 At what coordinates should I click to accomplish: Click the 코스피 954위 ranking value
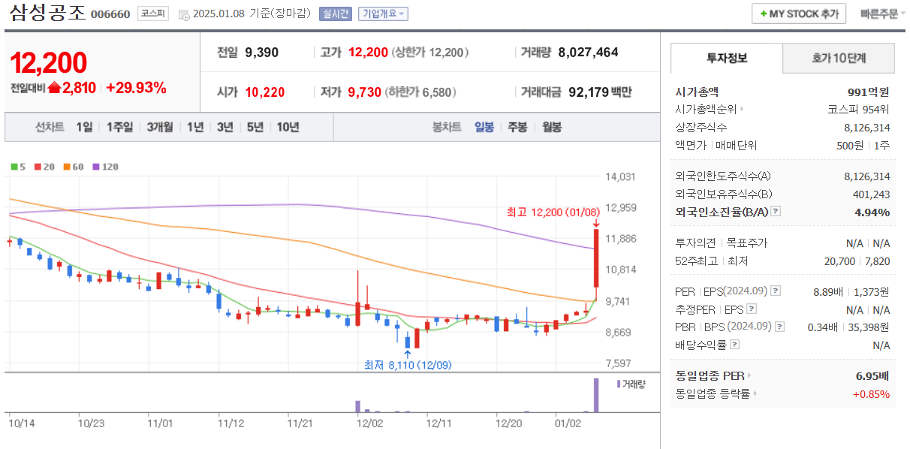(x=859, y=109)
